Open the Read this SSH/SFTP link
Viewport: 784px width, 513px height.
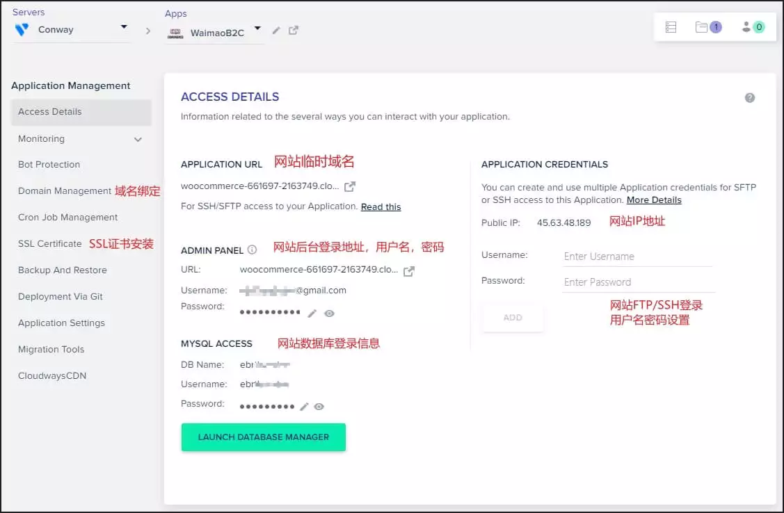[381, 207]
